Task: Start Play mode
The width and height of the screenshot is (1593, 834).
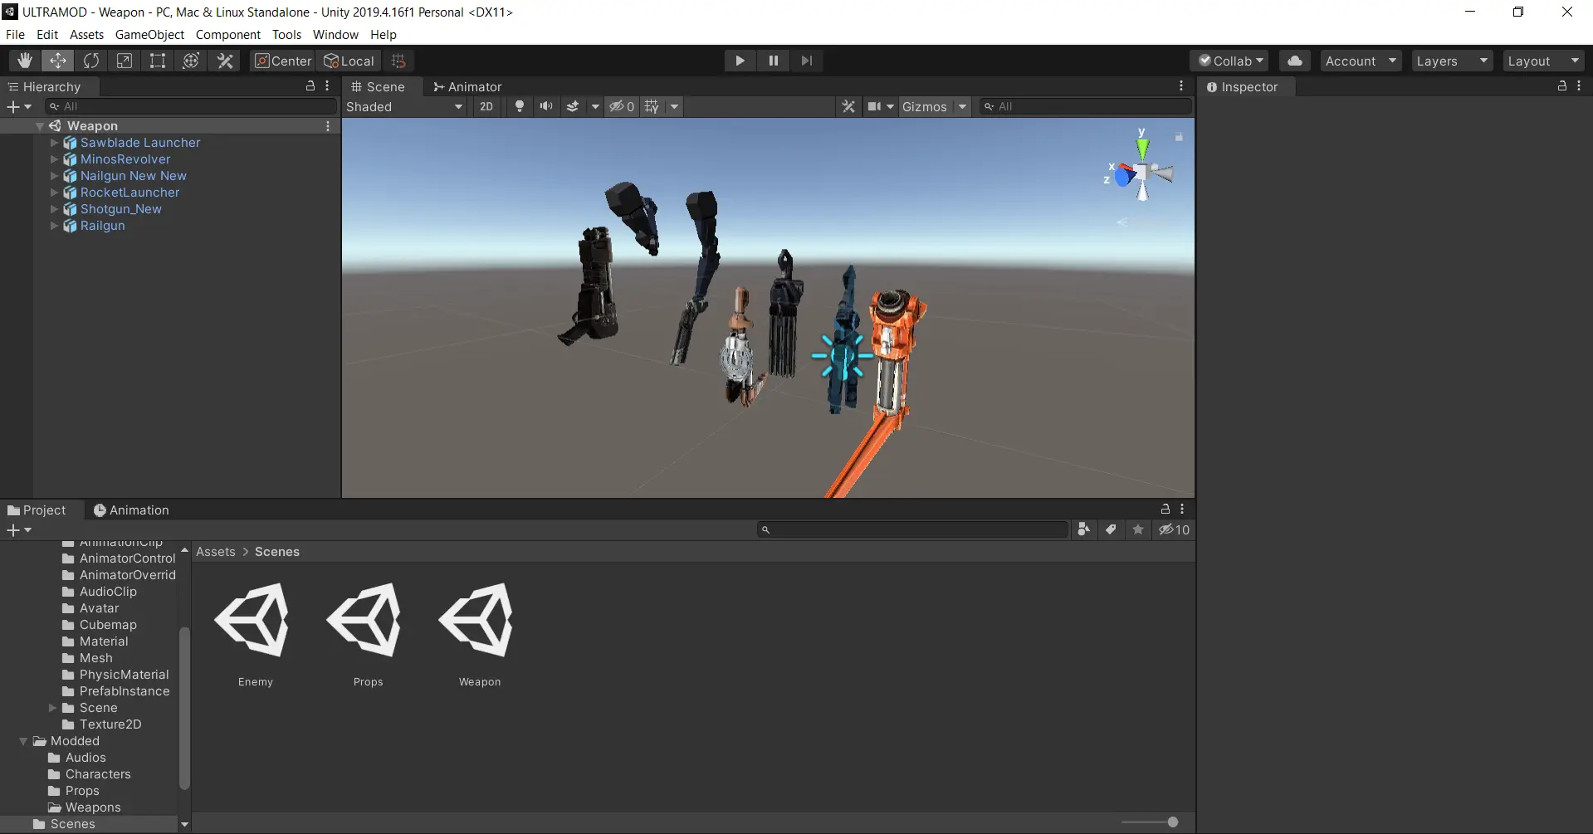Action: coord(740,61)
